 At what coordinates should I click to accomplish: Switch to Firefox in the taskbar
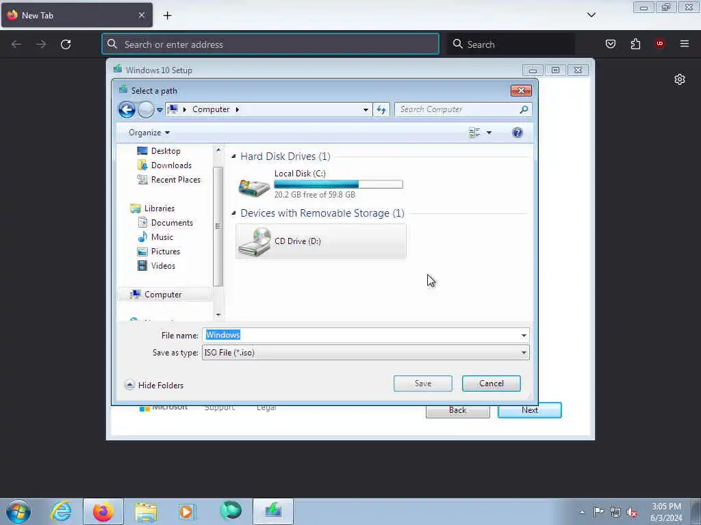[x=103, y=511]
